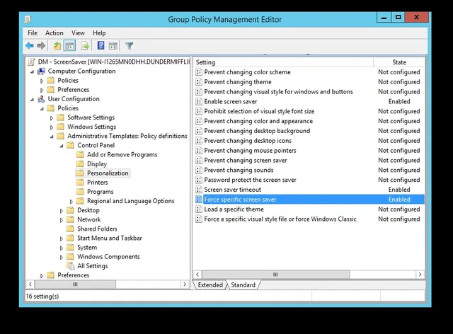Click the policy icon beside Enable screen saver

(199, 101)
